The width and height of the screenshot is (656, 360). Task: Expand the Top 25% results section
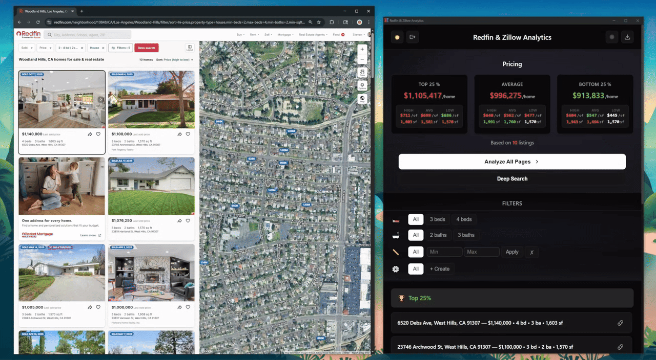click(512, 298)
